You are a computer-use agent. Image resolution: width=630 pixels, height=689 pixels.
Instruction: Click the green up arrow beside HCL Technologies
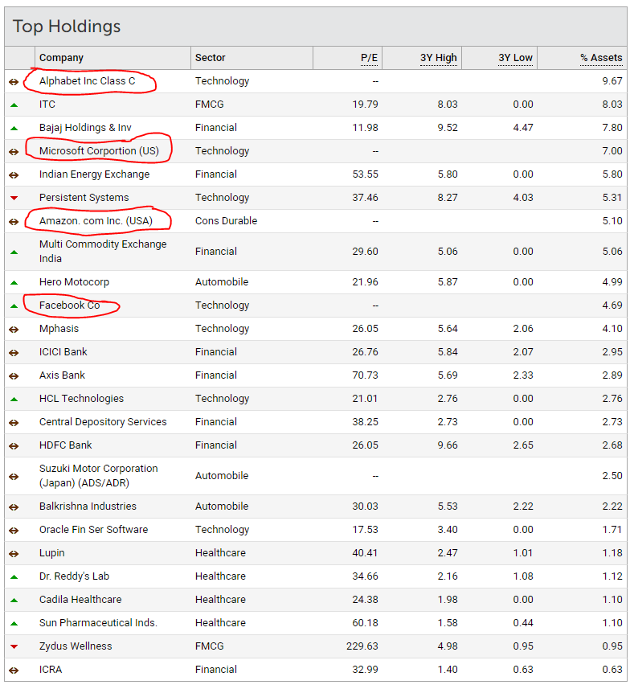14,400
